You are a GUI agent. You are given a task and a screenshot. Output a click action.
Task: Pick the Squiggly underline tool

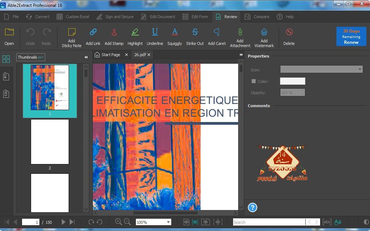(175, 36)
